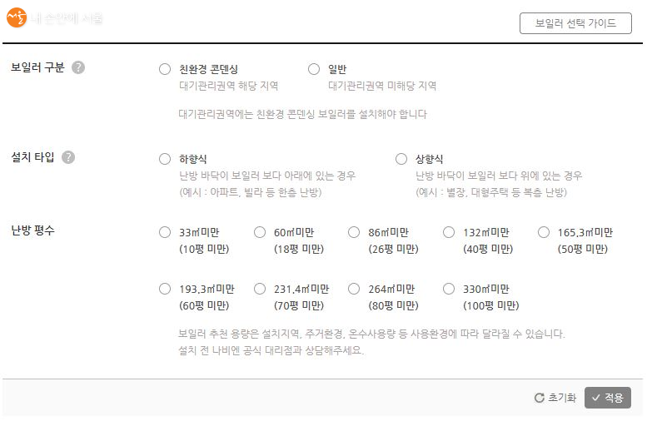Click the orange site logo icon

[x=17, y=18]
